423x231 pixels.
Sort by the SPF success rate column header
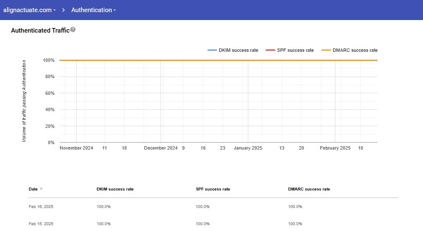(x=213, y=189)
